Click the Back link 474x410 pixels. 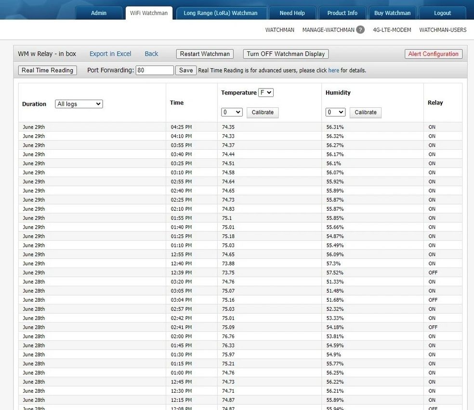[151, 54]
